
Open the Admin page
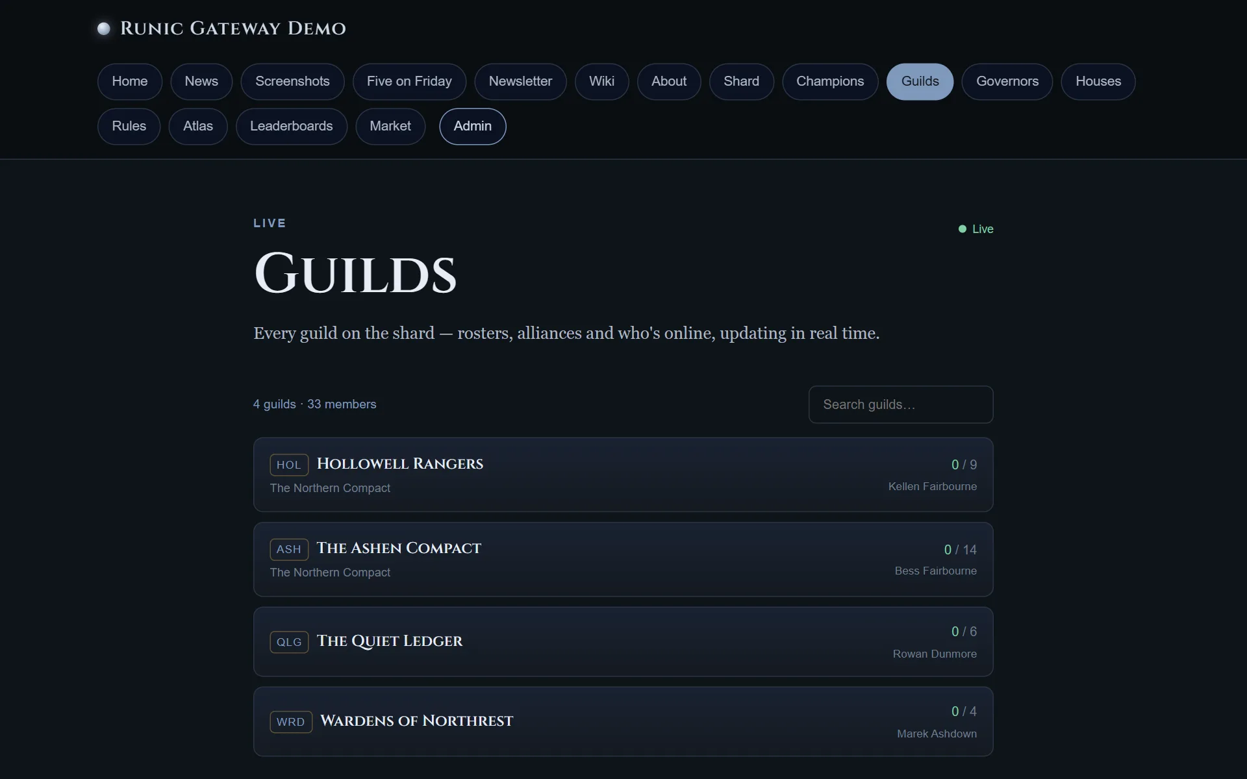(x=473, y=127)
